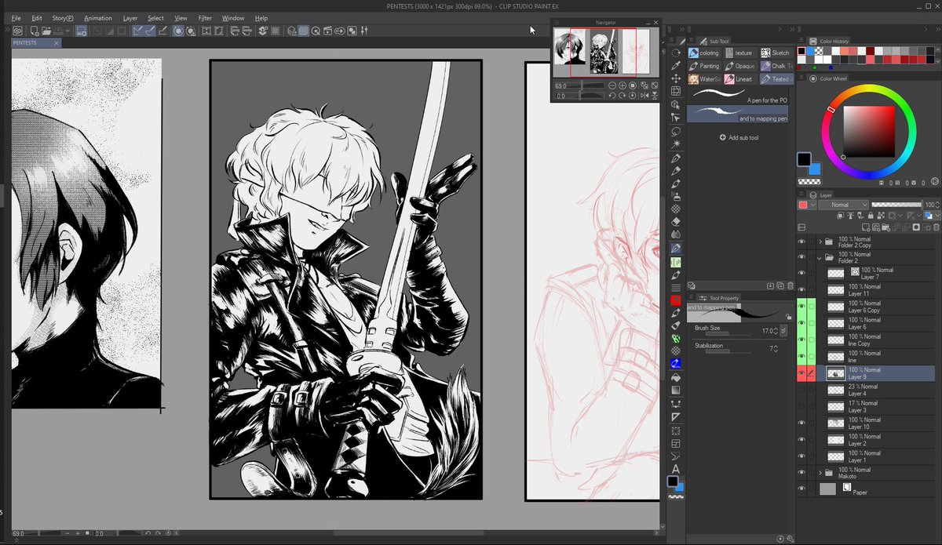Open the Filter menu

(204, 17)
